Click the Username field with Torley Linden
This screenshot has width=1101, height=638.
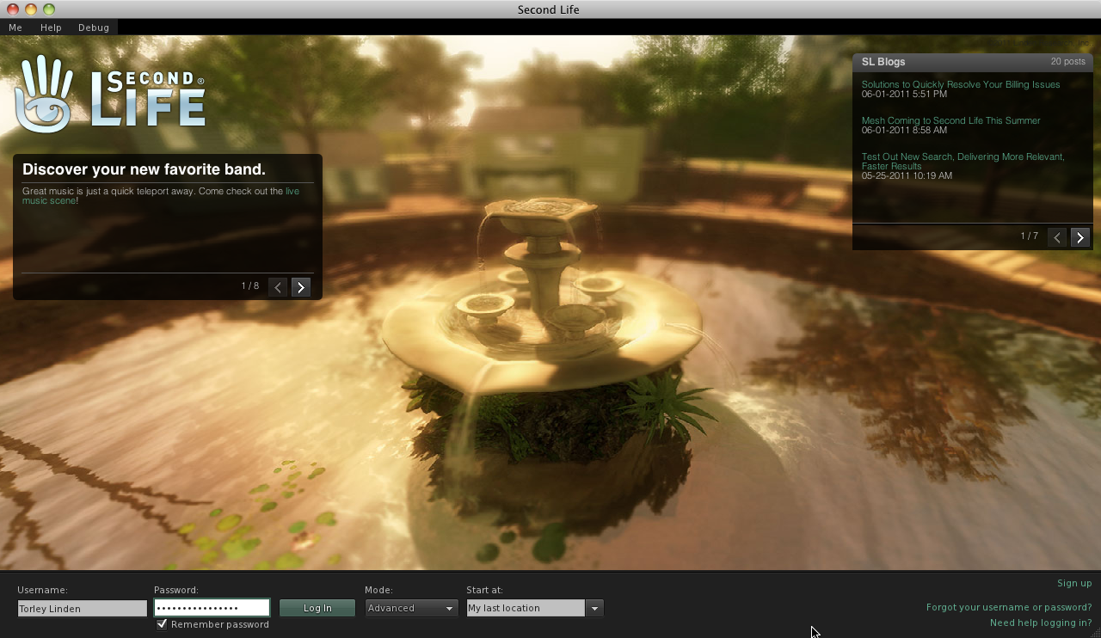pos(82,608)
